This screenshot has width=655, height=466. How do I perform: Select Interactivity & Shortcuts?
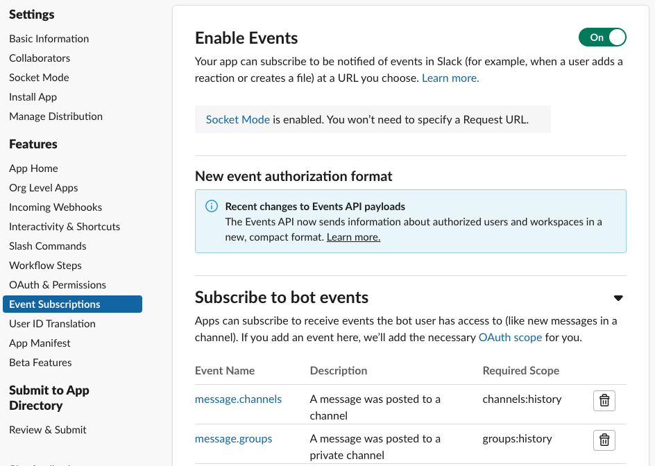[x=65, y=226]
